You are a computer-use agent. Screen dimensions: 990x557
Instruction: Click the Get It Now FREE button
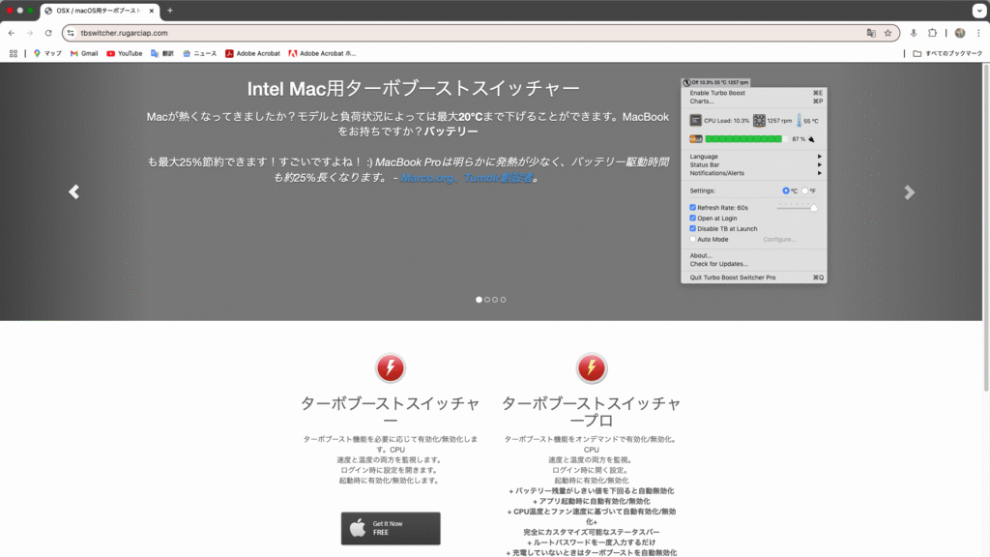pyautogui.click(x=391, y=529)
